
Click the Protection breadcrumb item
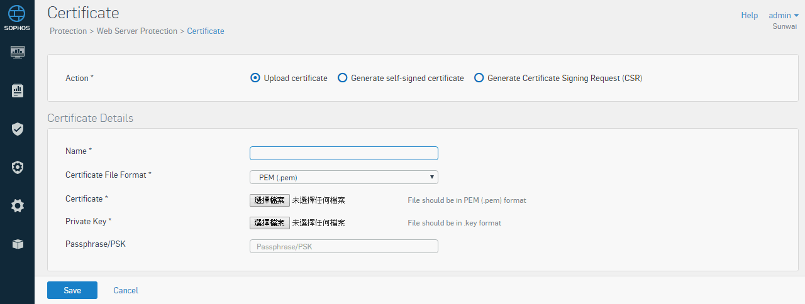point(68,31)
